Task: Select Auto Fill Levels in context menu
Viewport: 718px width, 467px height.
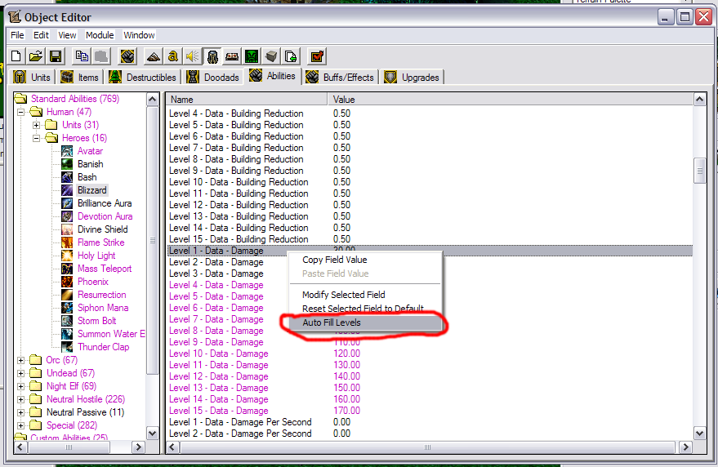Action: [365, 322]
